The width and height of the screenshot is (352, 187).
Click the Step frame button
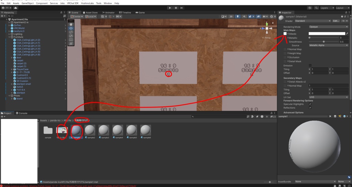point(181,8)
